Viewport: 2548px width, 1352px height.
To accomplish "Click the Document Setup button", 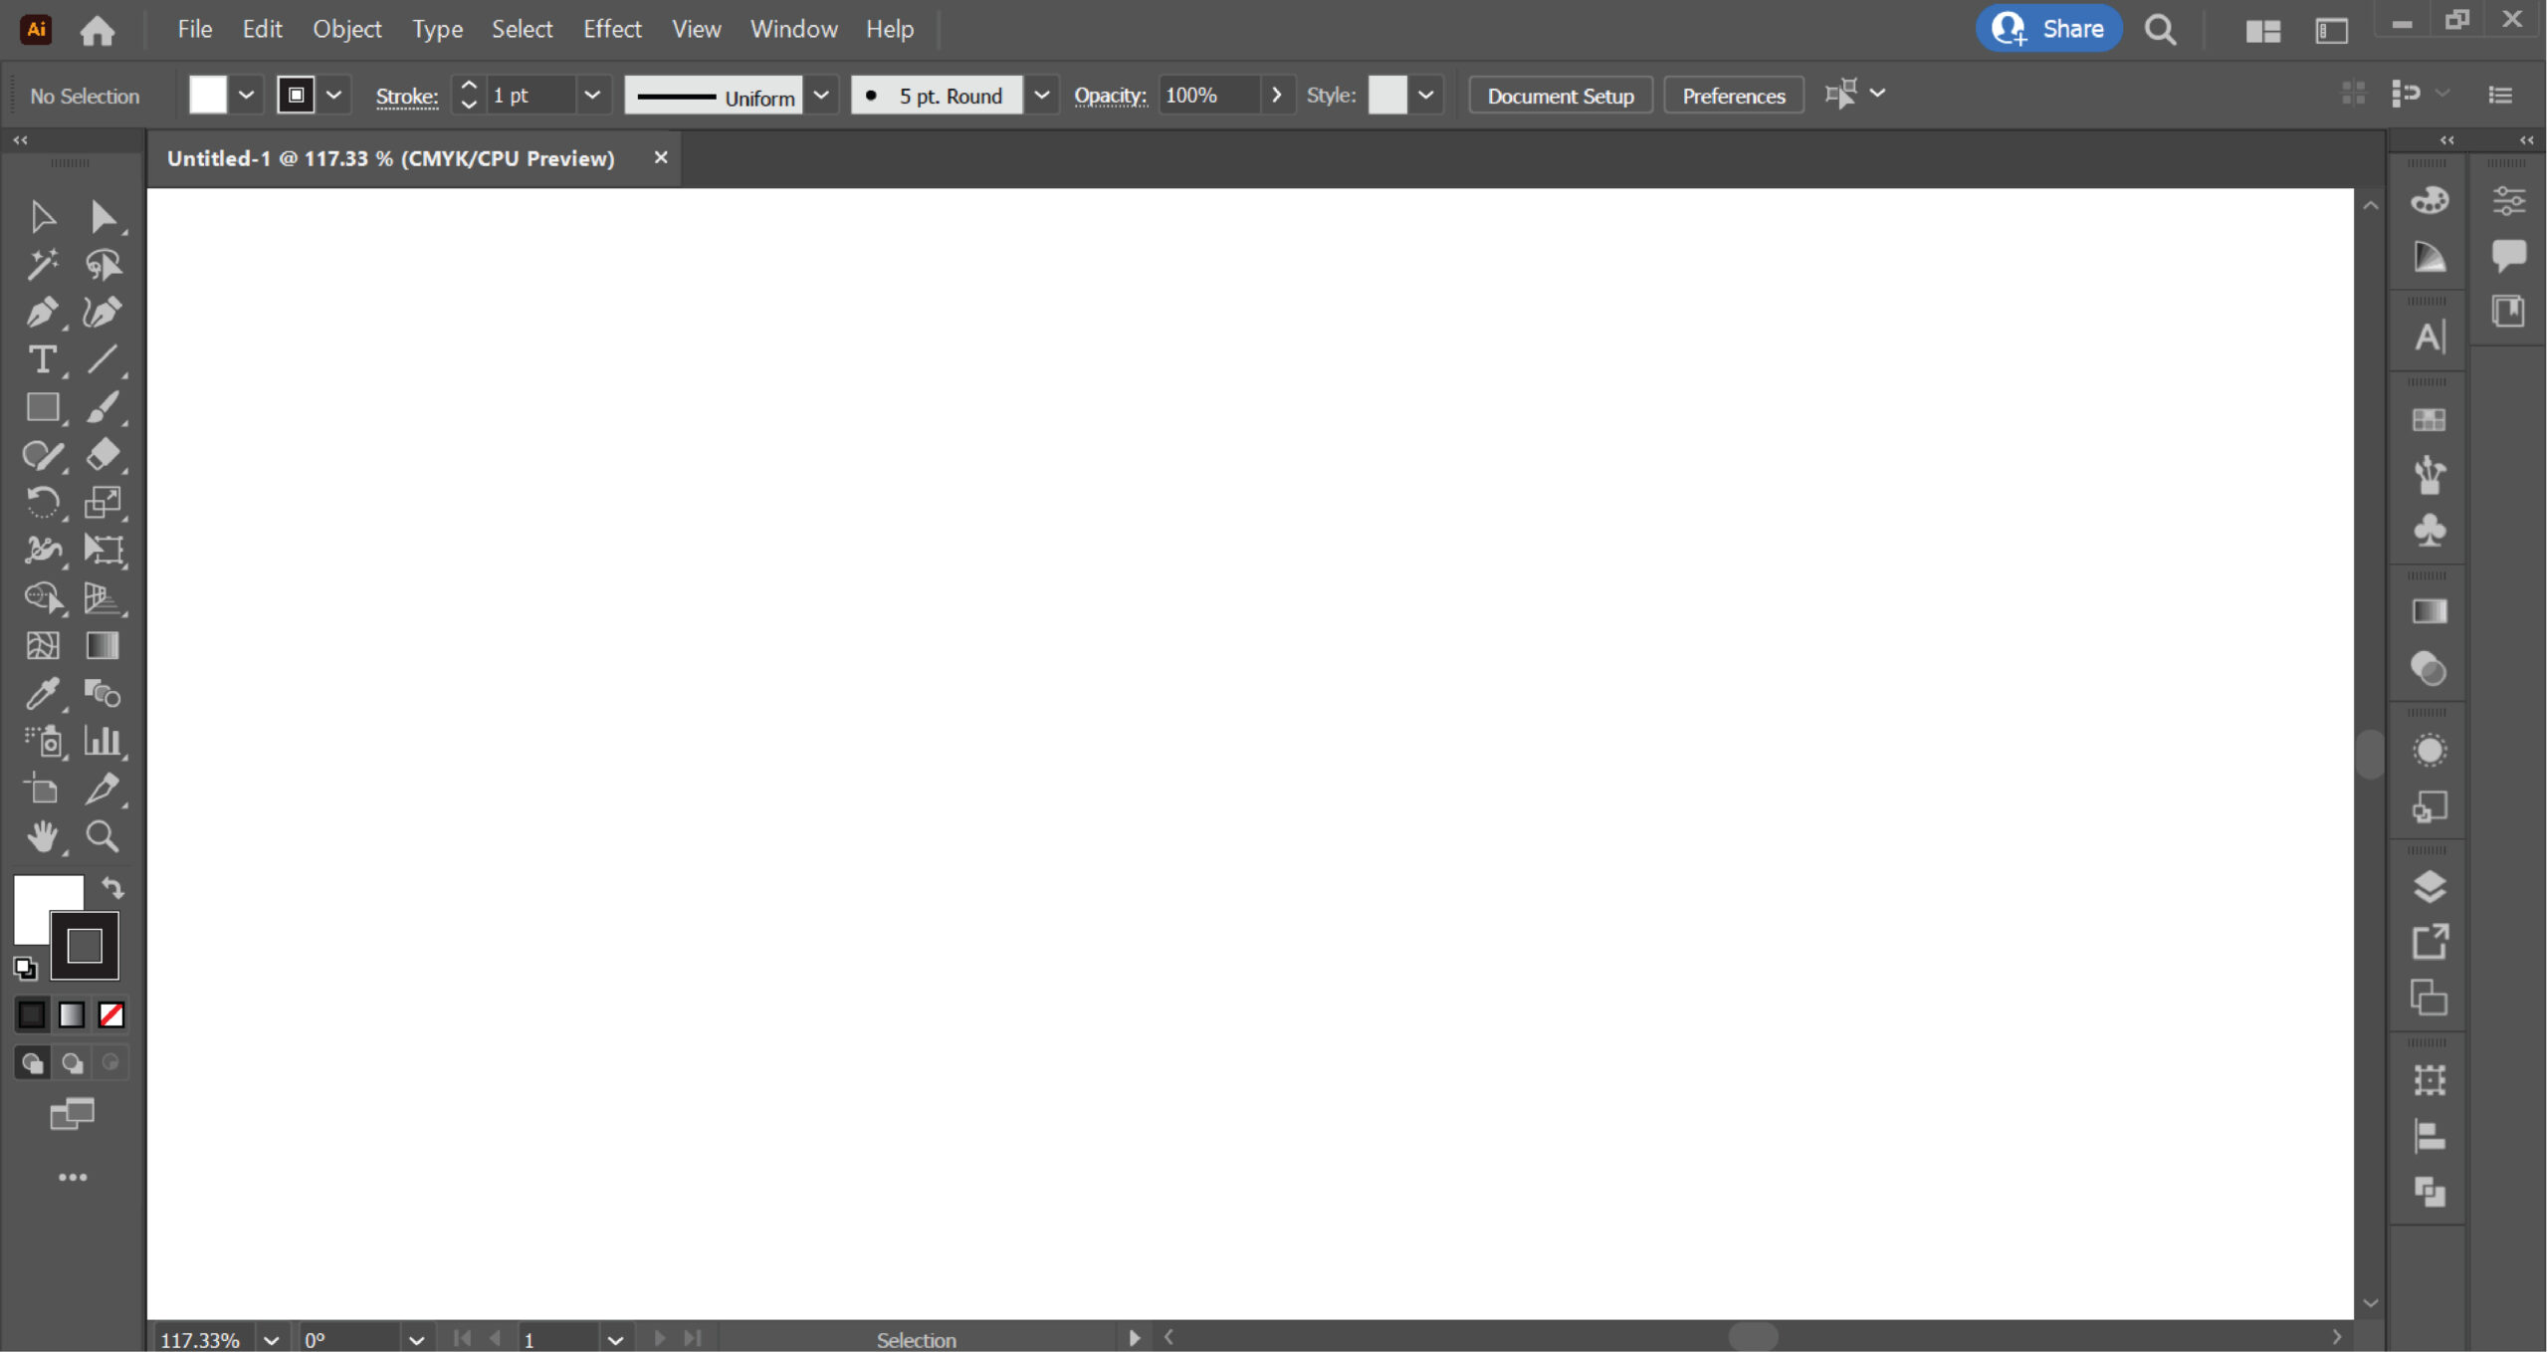I will tap(1560, 96).
